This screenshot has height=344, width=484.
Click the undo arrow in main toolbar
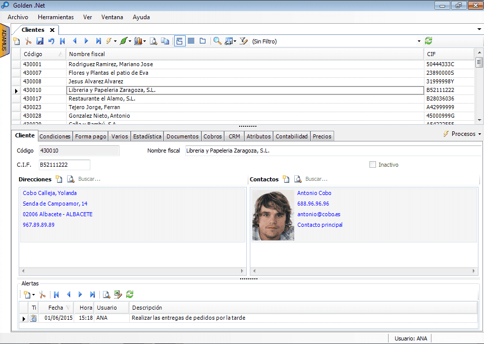(x=51, y=41)
